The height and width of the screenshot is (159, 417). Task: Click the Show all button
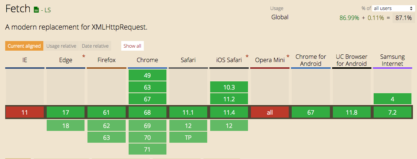[x=132, y=46]
